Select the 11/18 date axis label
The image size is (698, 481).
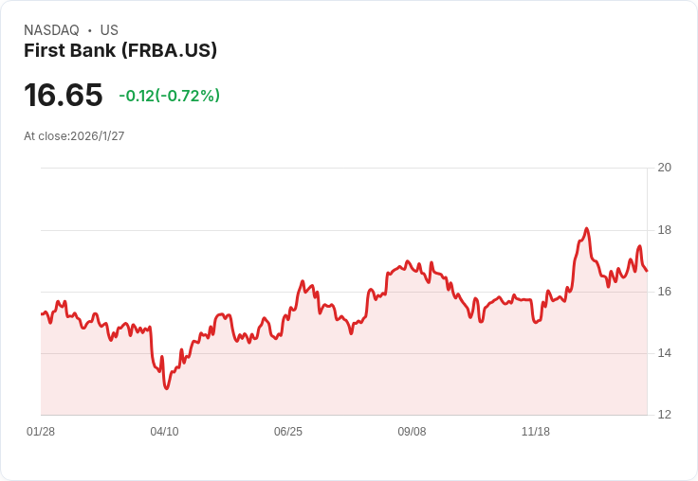click(536, 432)
